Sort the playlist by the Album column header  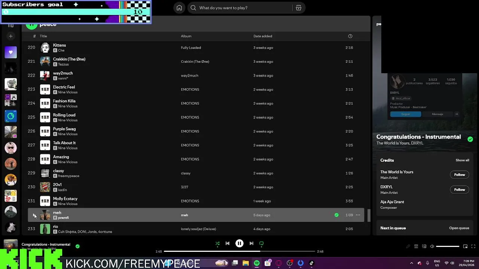[186, 36]
